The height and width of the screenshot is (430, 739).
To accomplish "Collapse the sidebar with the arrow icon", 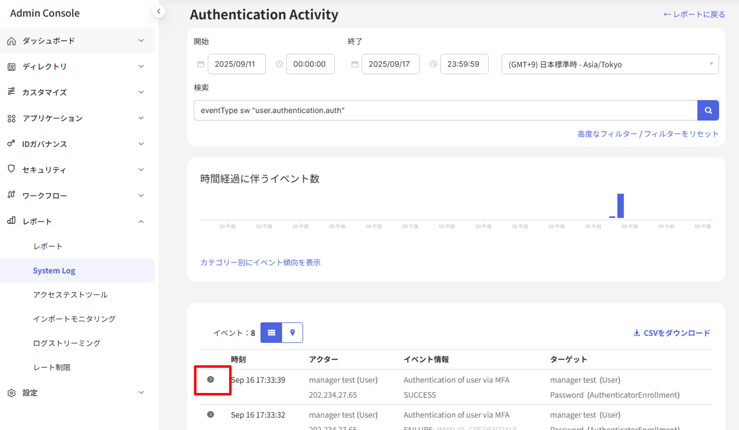I will (159, 12).
